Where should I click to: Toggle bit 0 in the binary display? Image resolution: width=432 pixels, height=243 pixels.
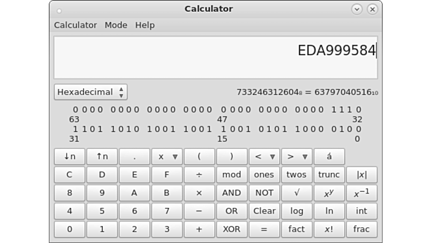pyautogui.click(x=358, y=129)
